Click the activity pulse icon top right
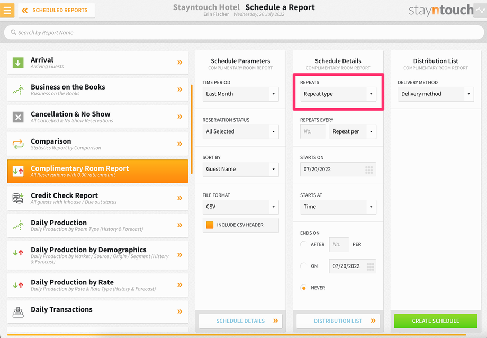Viewport: 487px width, 338px height. (480, 10)
